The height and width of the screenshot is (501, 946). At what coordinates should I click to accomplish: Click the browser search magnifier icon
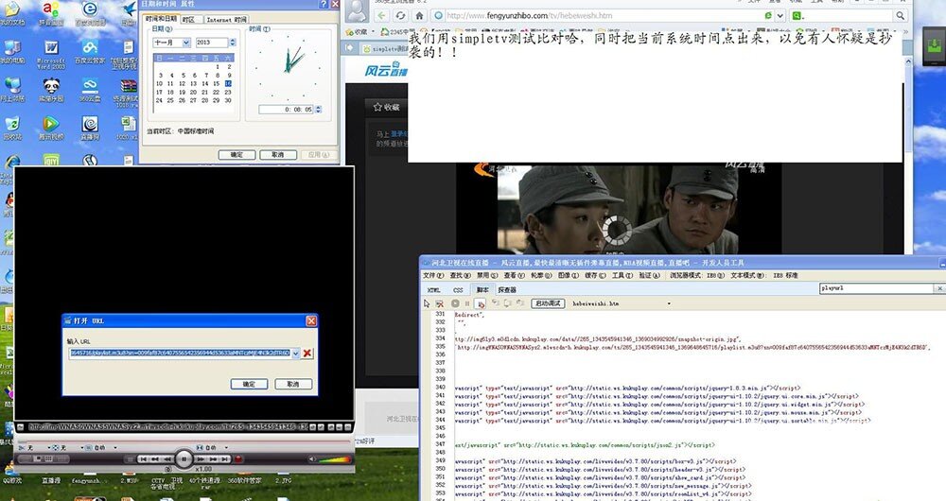900,16
